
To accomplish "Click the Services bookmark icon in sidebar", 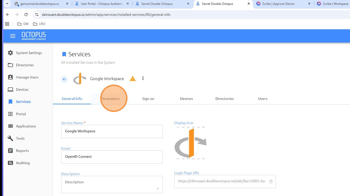I will click(10, 102).
